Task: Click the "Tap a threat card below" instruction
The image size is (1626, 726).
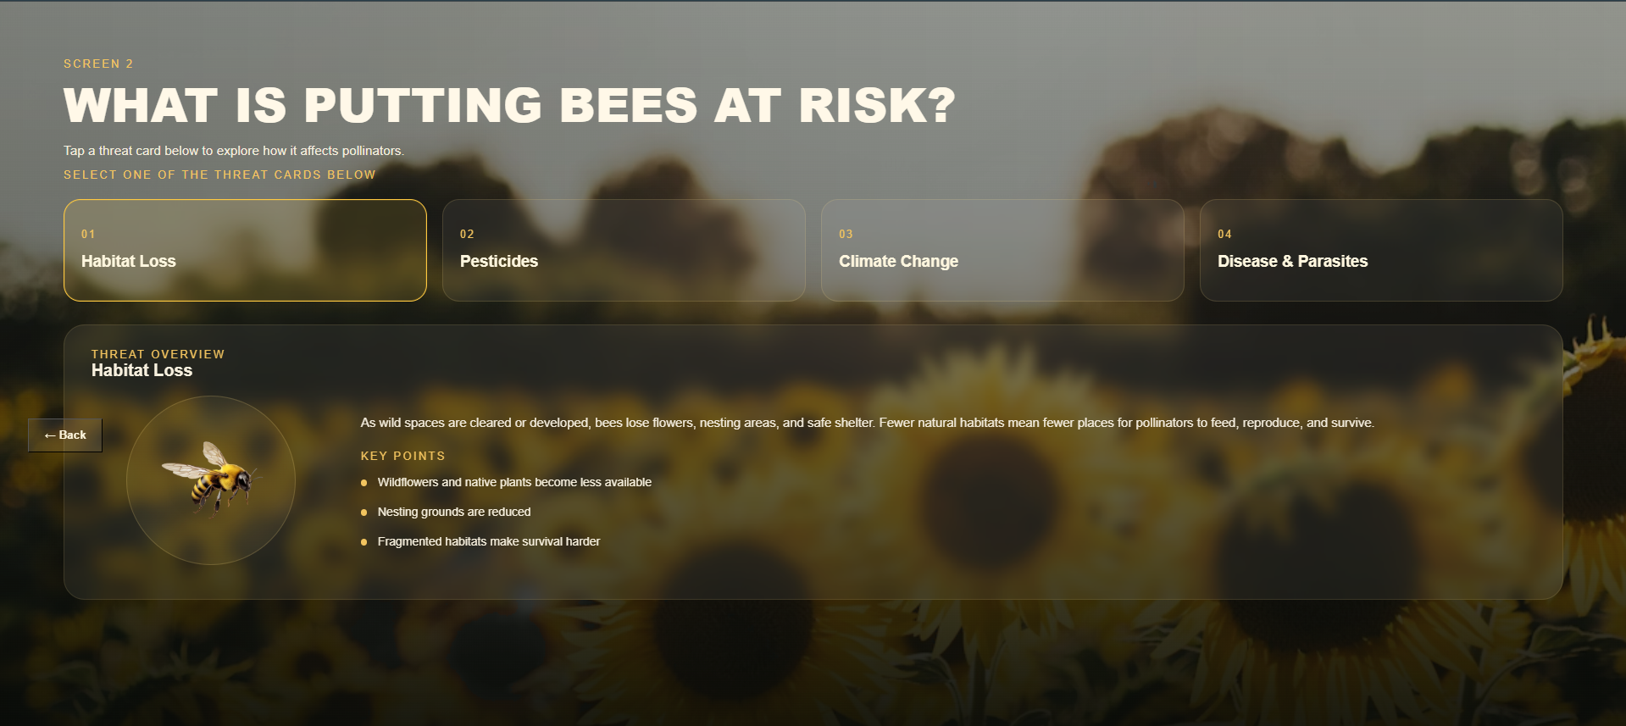Action: 234,151
